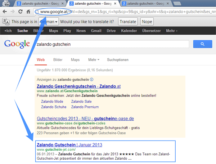
Task: Click the incognito icon in the window corner
Action: tap(5, 4)
